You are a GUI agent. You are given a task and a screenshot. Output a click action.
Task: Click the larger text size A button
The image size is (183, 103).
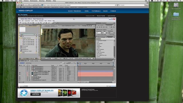(33, 5)
